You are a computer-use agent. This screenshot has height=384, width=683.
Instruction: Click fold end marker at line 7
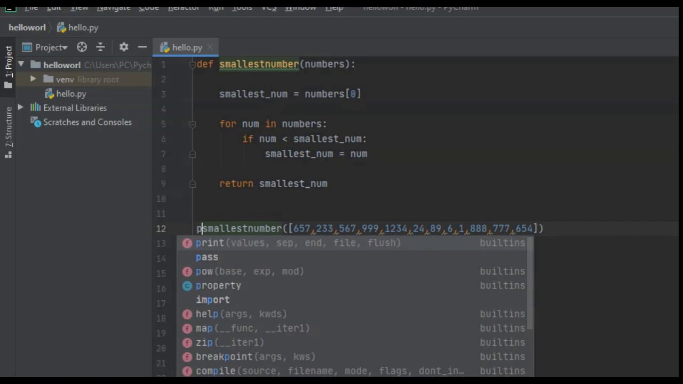pyautogui.click(x=192, y=154)
